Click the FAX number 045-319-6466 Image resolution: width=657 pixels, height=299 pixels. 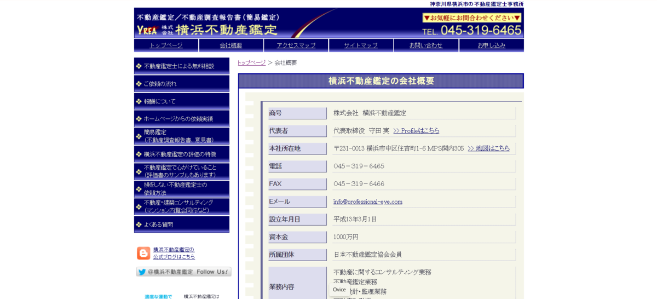359,184
